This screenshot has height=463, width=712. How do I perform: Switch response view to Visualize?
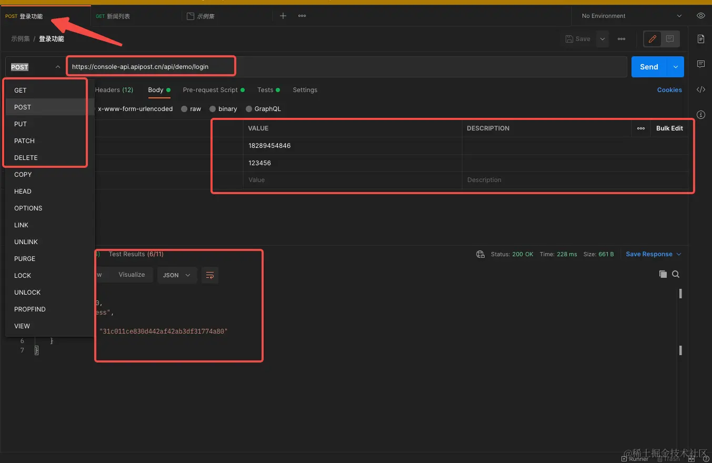pyautogui.click(x=132, y=275)
